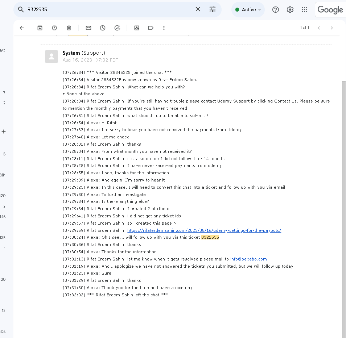Click 'Alexa: Thanks for the information' line

pos(110,252)
